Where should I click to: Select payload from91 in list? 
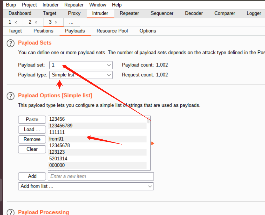point(98,139)
